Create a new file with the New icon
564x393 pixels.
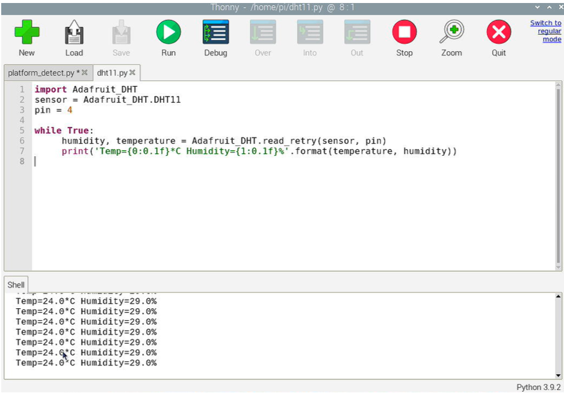(26, 32)
